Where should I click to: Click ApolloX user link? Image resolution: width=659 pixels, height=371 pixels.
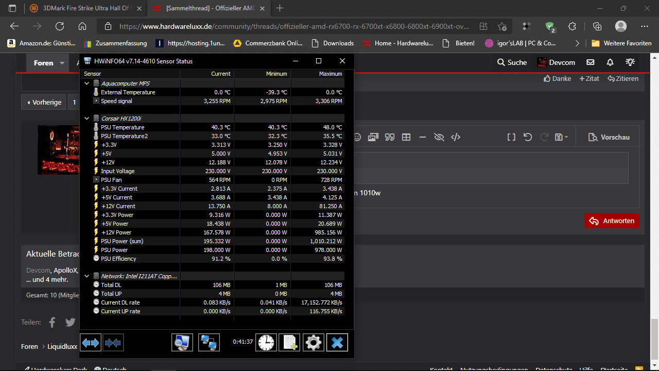click(x=65, y=270)
